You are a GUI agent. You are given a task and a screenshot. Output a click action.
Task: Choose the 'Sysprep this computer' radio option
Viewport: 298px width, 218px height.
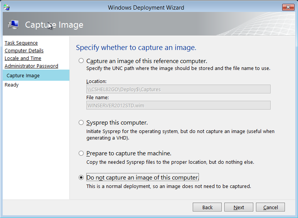pyautogui.click(x=81, y=123)
